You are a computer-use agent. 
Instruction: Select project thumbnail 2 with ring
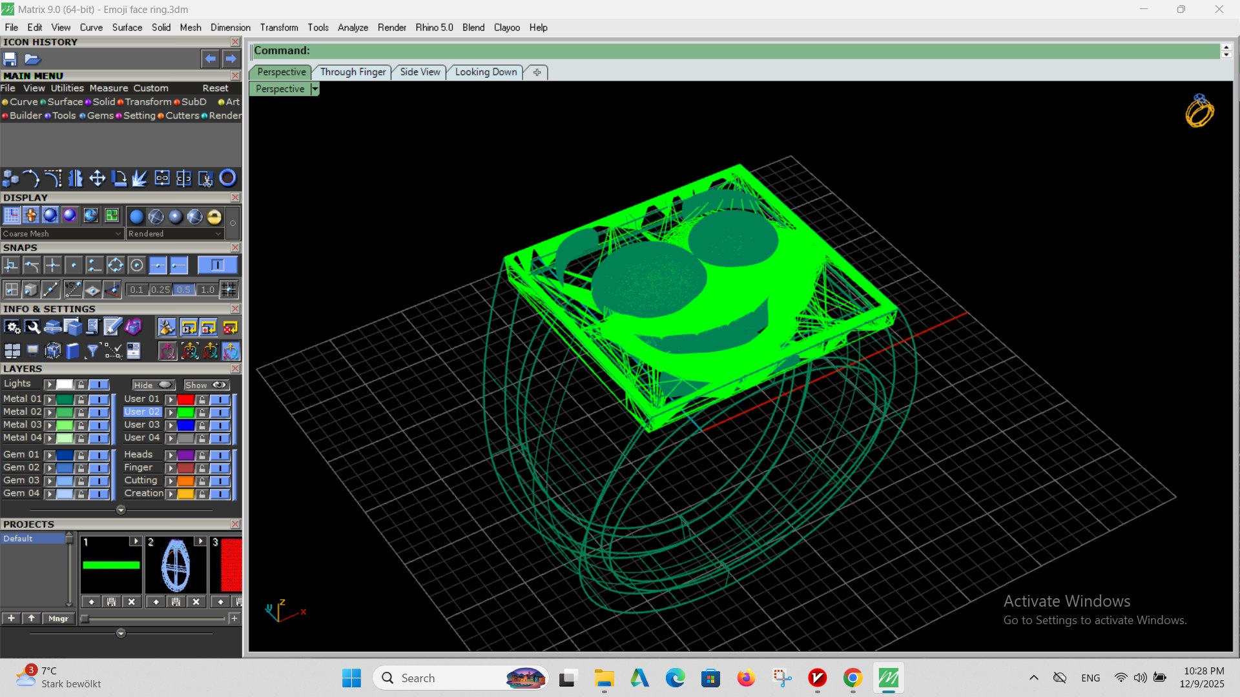pyautogui.click(x=176, y=566)
